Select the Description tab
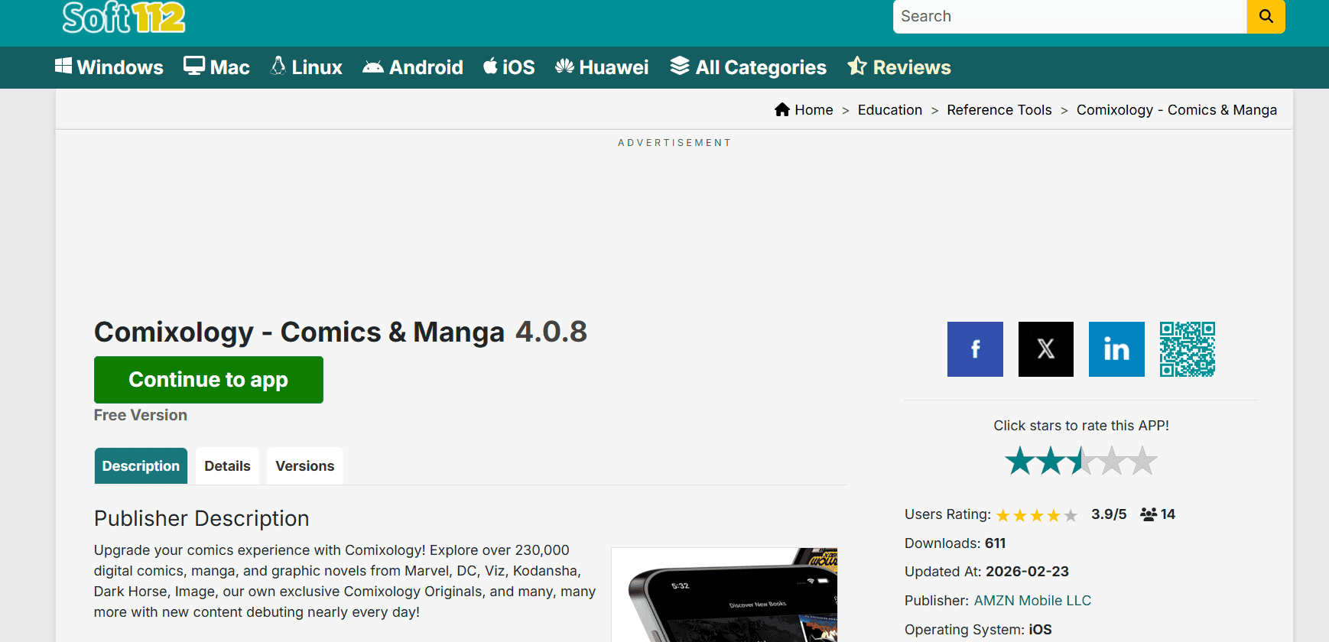The image size is (1329, 642). [x=141, y=466]
